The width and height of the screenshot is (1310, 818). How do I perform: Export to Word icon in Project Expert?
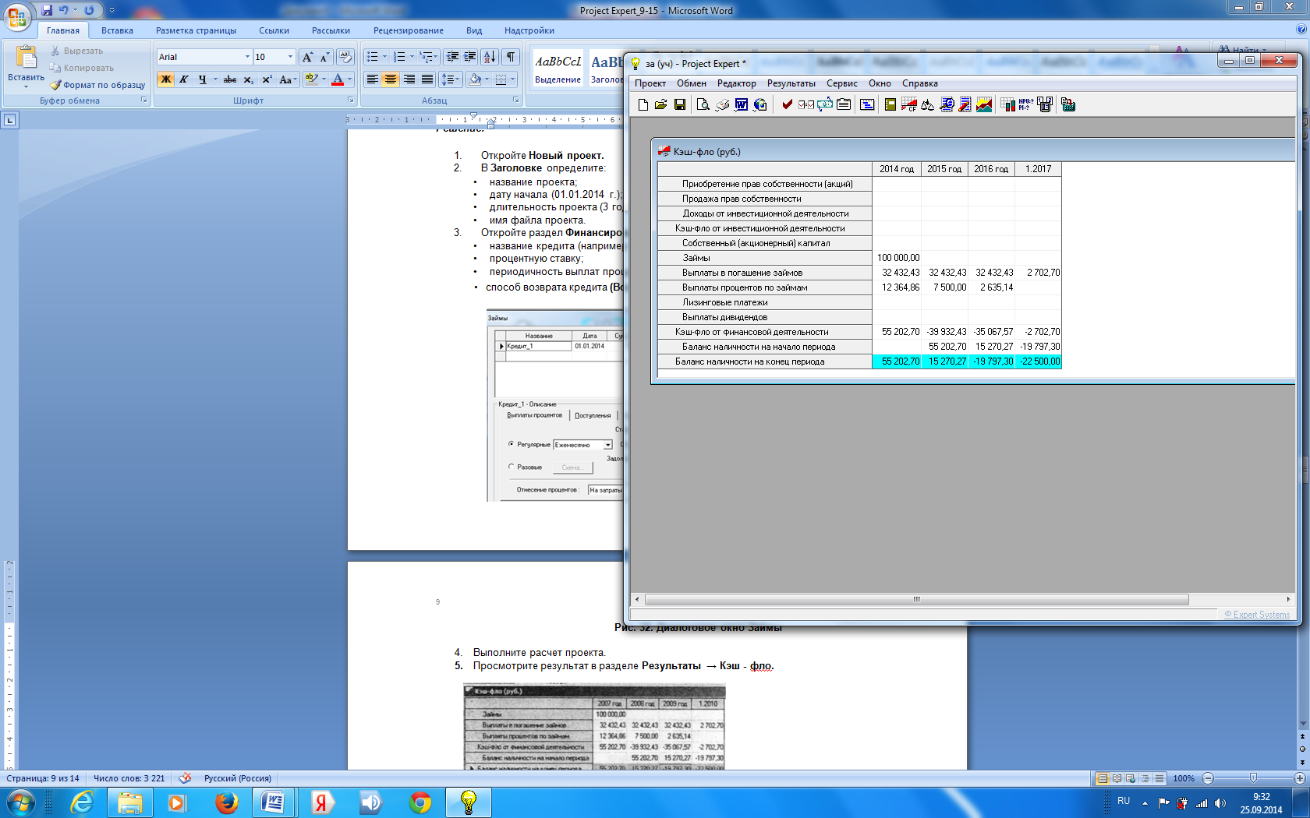click(x=741, y=104)
